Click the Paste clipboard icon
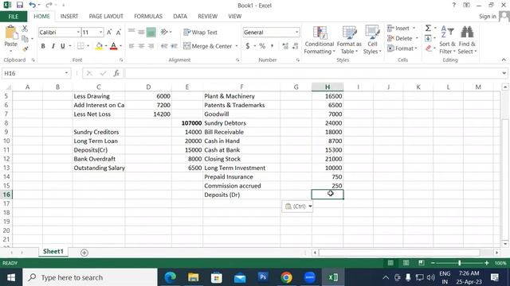510x286 pixels. click(10, 33)
